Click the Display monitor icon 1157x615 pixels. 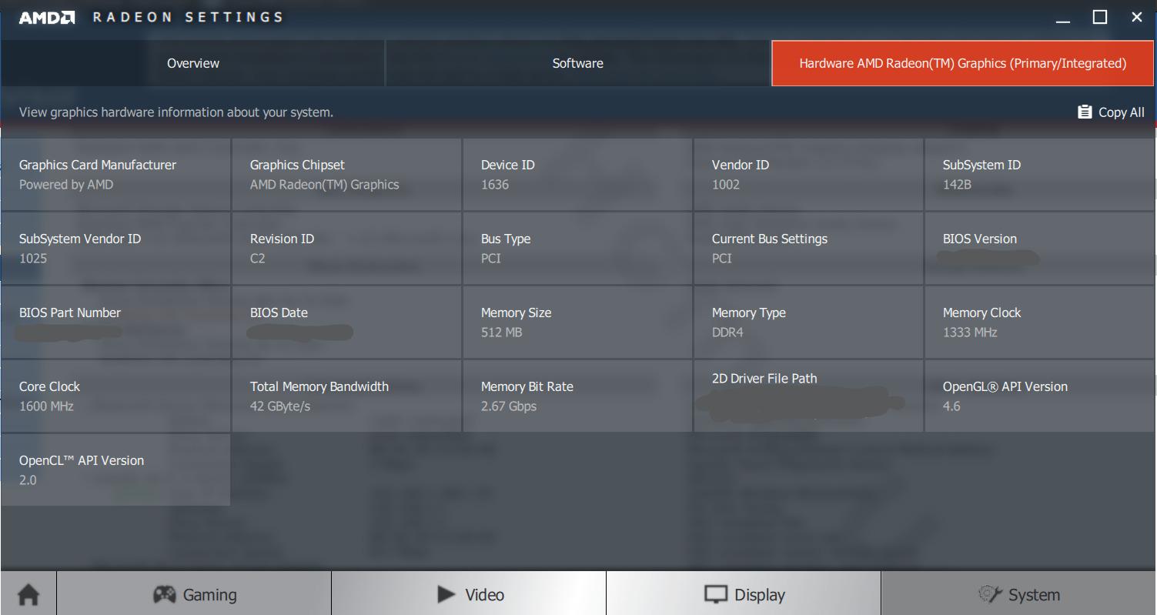coord(716,594)
